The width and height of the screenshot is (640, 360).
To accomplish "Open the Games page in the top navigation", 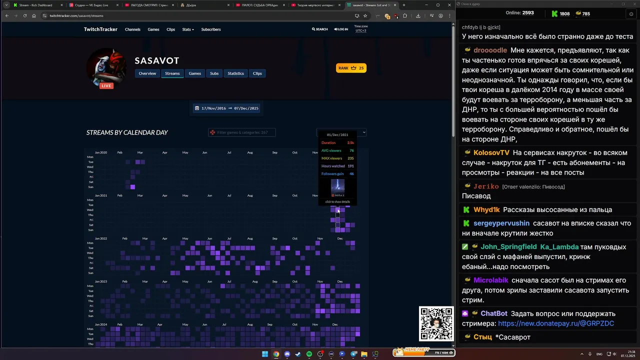I will coord(153,29).
